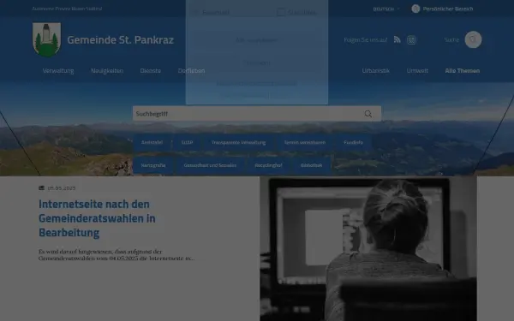Go to the Urbanistik topic
This screenshot has width=514, height=321.
coord(376,71)
